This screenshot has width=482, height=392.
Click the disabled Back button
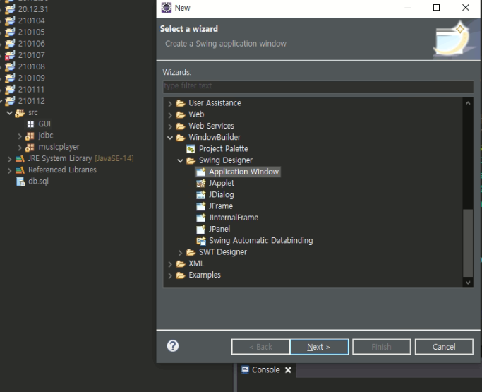tap(260, 347)
